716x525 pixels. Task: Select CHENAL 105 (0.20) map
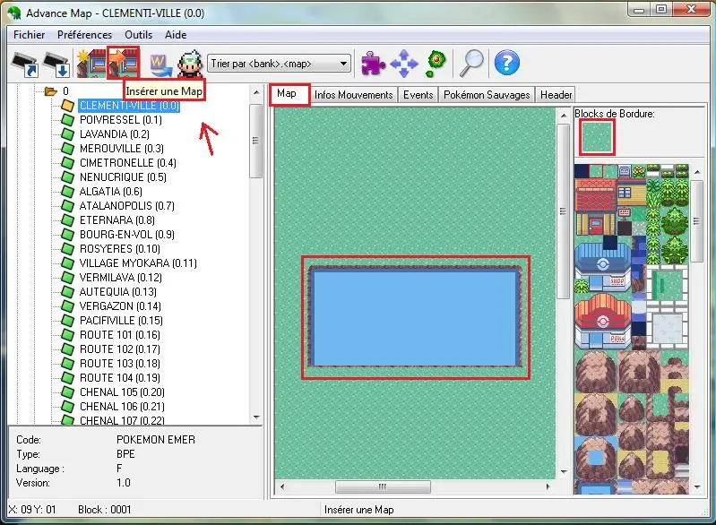122,392
